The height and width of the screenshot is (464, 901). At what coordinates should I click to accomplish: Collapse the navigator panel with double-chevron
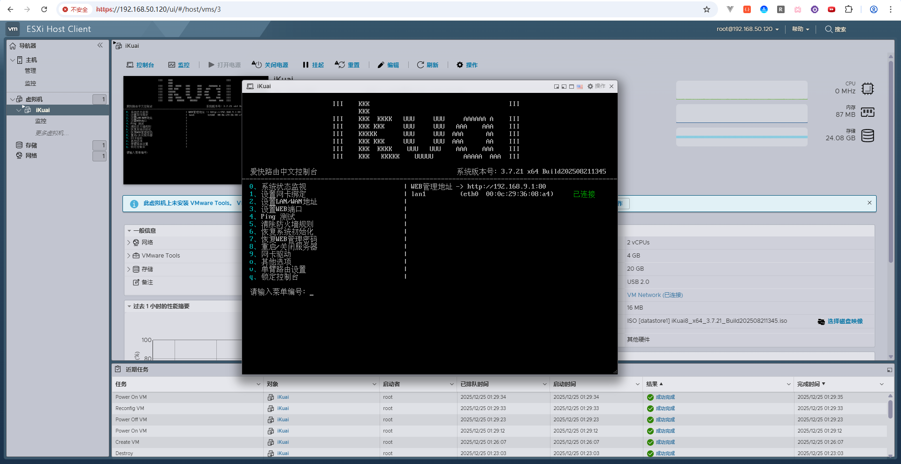coord(100,46)
